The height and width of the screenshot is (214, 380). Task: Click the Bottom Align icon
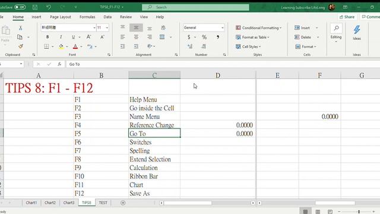tap(150, 28)
